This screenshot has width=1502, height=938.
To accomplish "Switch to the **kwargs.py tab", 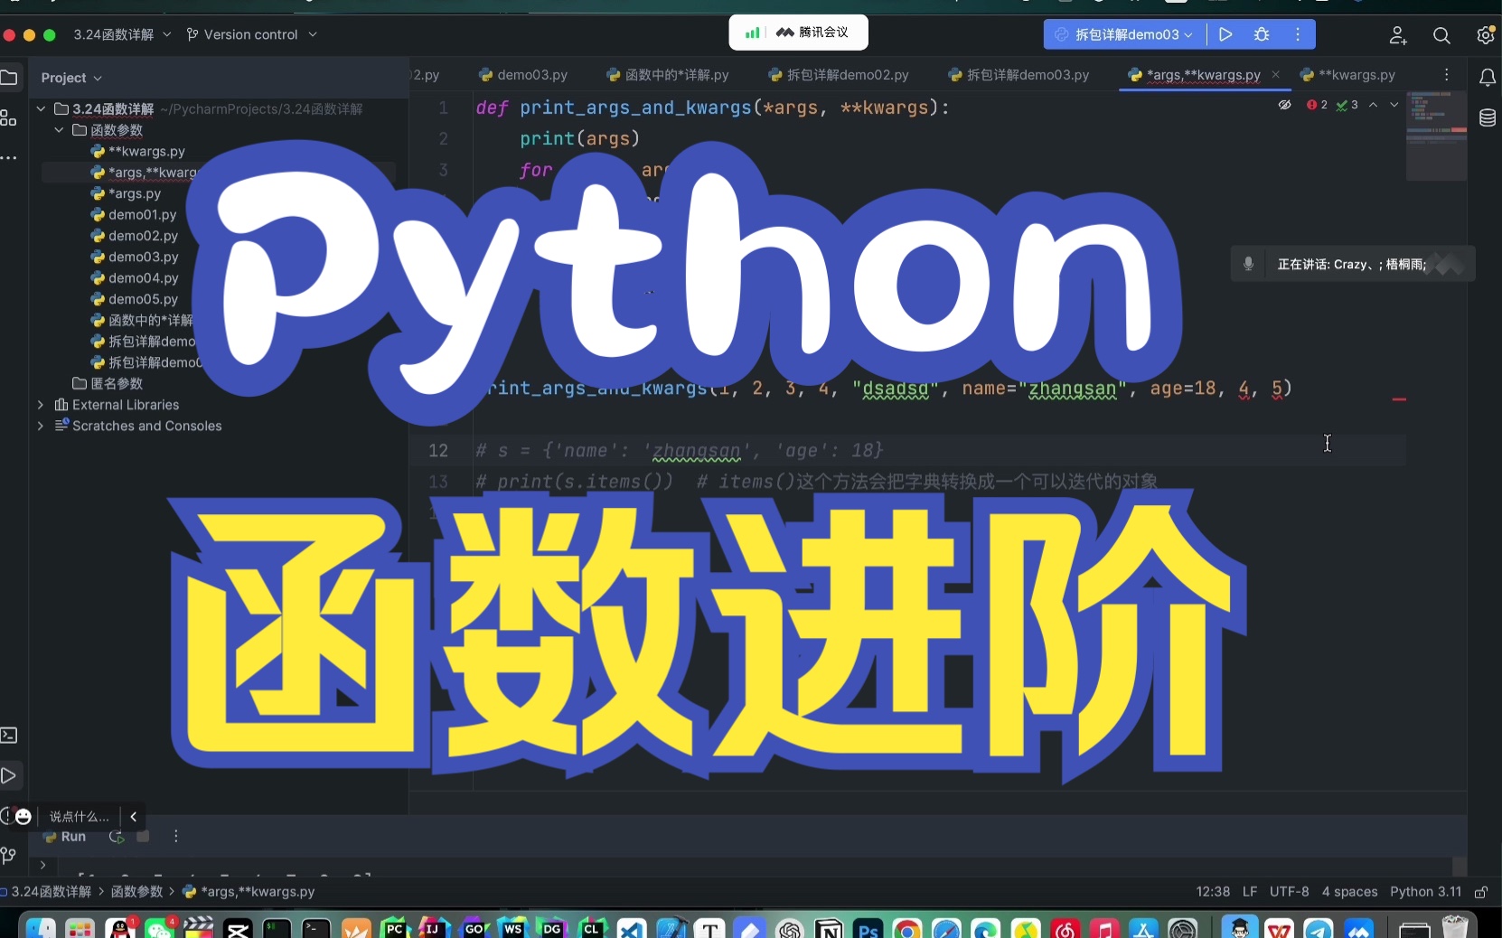I will click(x=1358, y=75).
